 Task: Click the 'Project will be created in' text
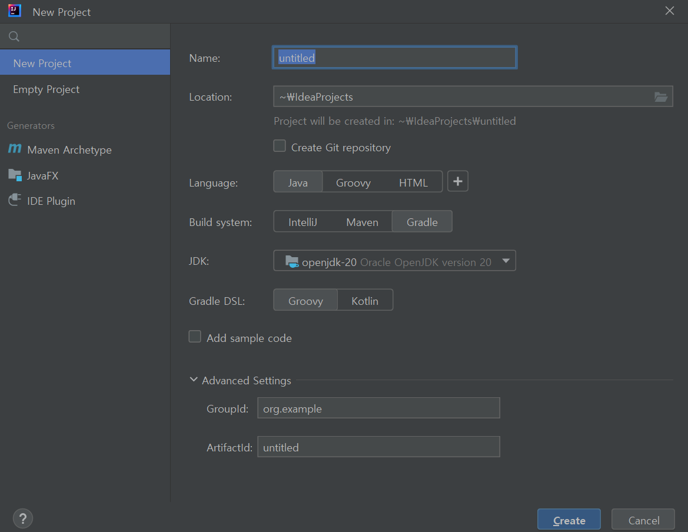tap(394, 121)
